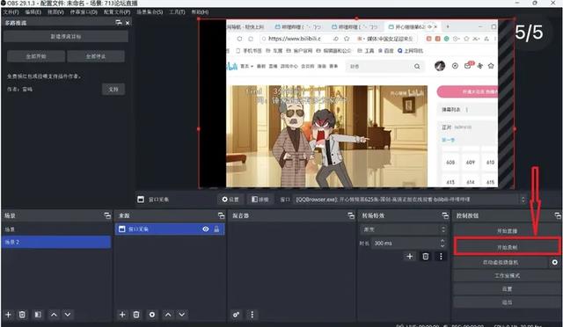This screenshot has width=563, height=327.
Task: Open the 编辑(E) menu
Action: (x=33, y=11)
